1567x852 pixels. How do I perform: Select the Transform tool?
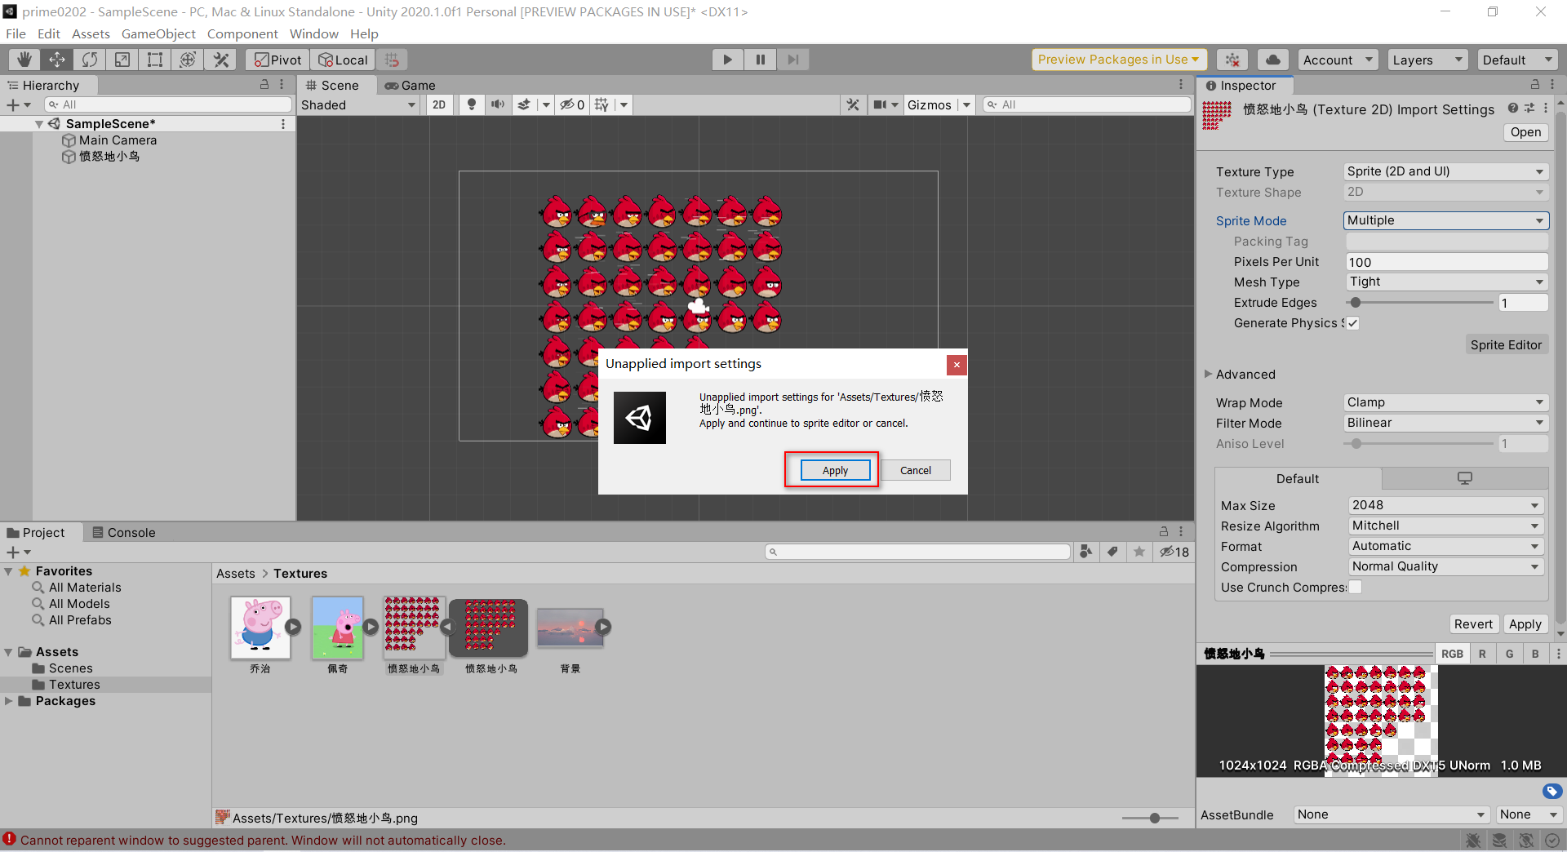[188, 60]
